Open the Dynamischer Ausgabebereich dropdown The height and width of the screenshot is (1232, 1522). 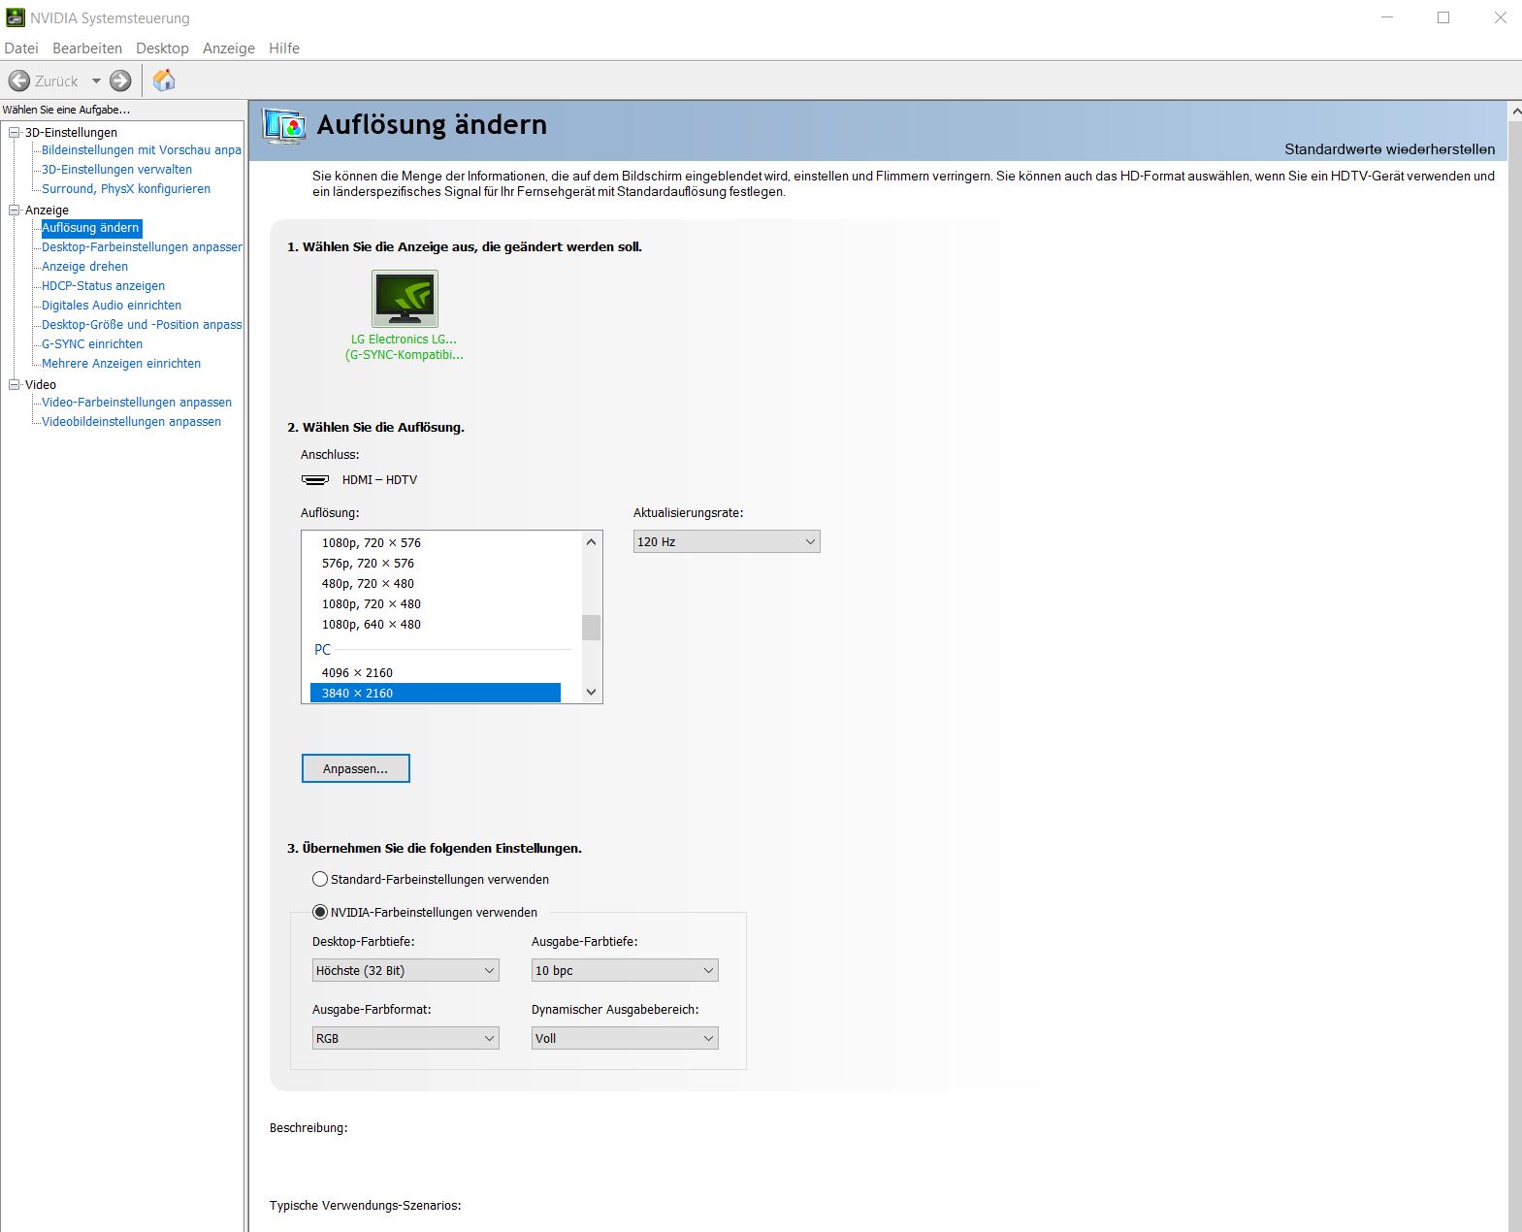tap(625, 1038)
